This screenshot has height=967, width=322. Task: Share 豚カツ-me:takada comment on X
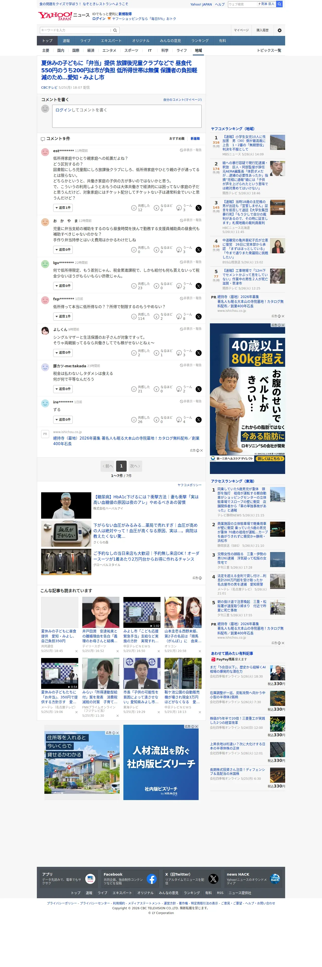199,389
